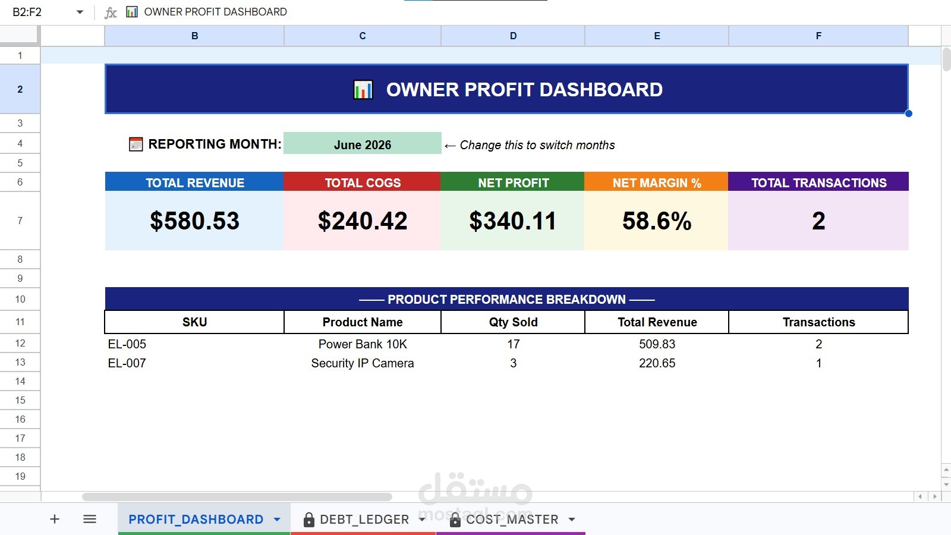Screen dimensions: 951x535
Task: Click the TOTAL TRANSACTIONS purple header
Action: click(818, 182)
